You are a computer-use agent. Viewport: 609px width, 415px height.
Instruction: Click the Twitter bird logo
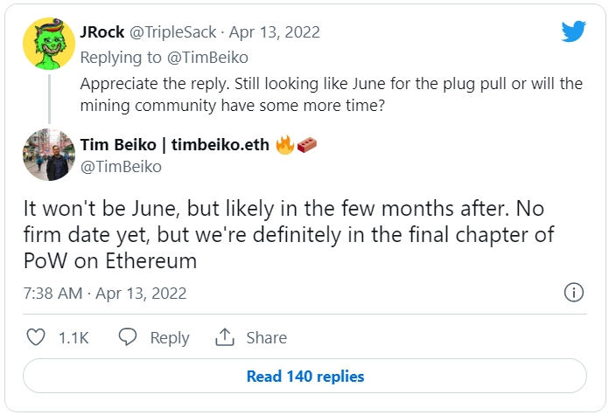coord(573,32)
